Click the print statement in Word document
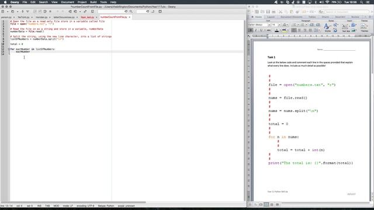The image size is (374, 210). coord(310,163)
